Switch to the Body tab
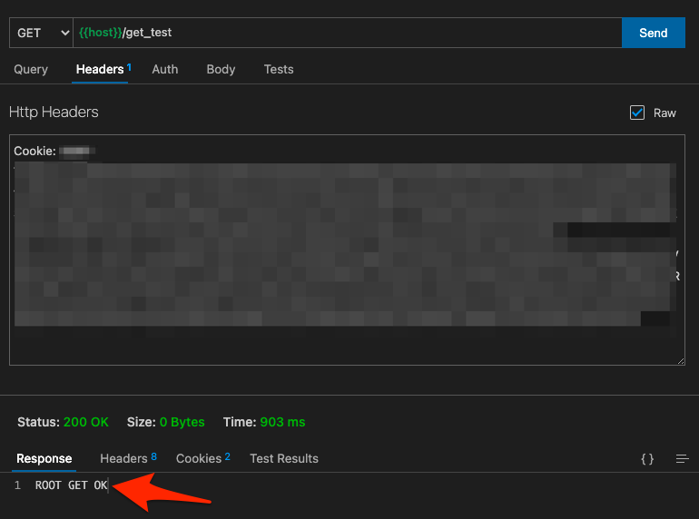 [221, 70]
